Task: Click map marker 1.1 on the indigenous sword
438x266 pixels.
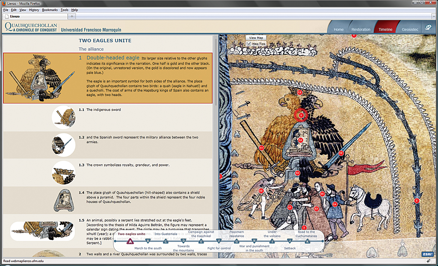Action: coord(261,148)
